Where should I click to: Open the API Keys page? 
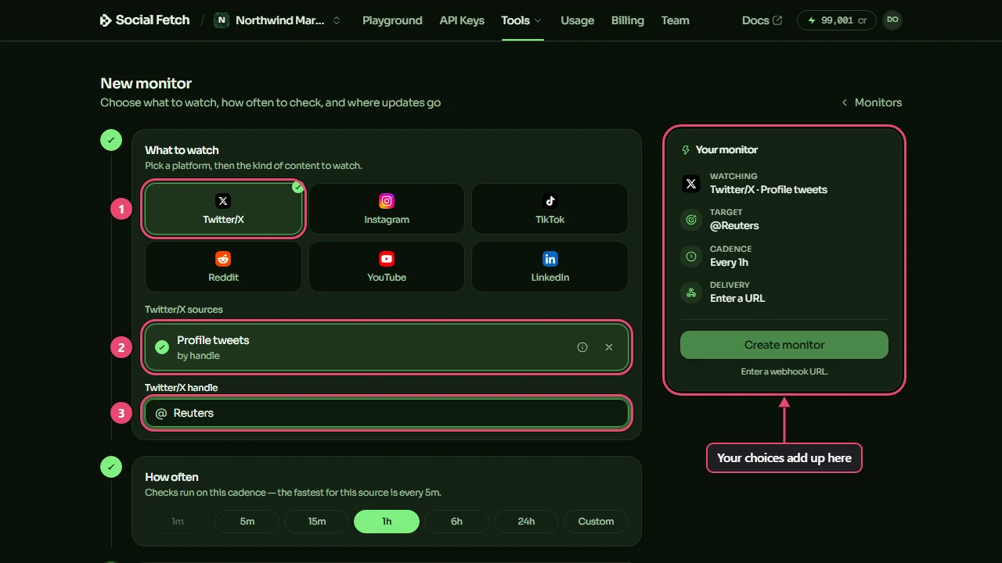(462, 20)
